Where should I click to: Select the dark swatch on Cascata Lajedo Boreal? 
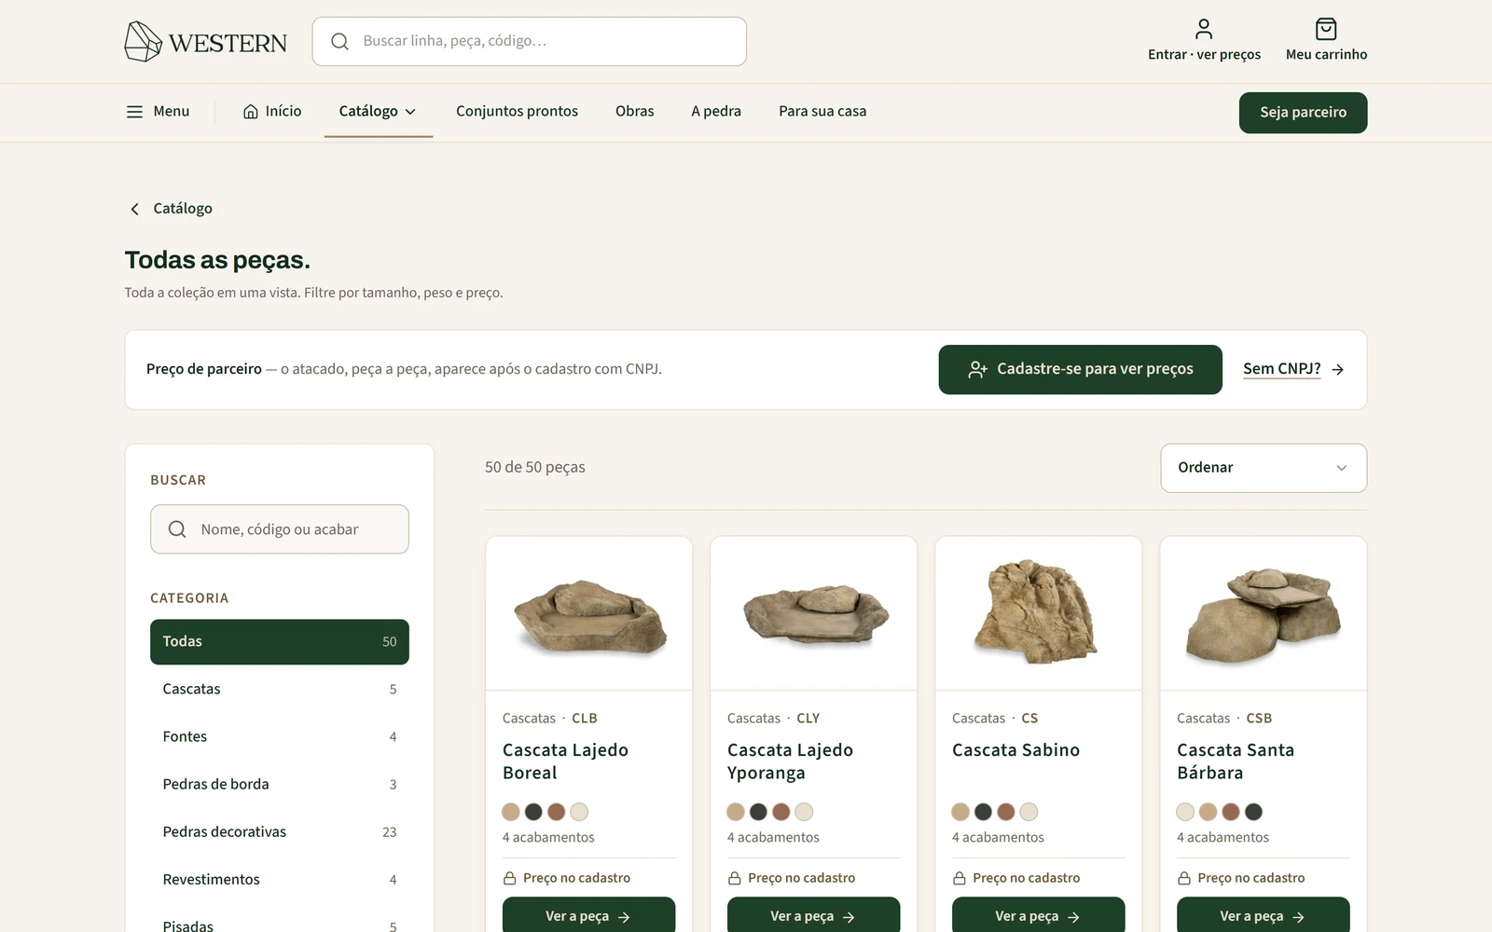(533, 812)
